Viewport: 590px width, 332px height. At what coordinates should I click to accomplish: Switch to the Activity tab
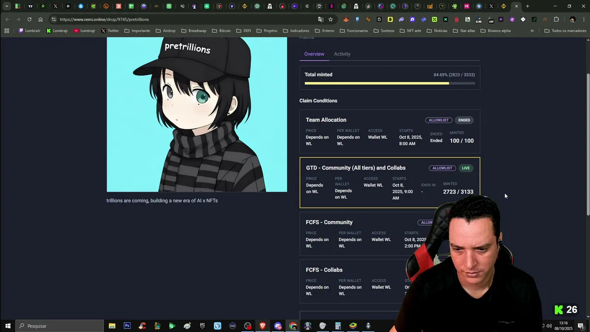point(342,54)
